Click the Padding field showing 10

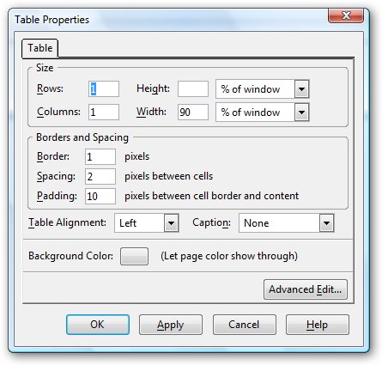click(x=100, y=196)
